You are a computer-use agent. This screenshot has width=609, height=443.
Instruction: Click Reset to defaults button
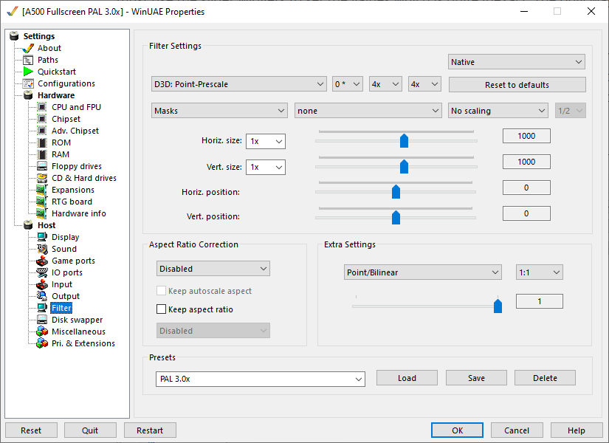point(517,85)
